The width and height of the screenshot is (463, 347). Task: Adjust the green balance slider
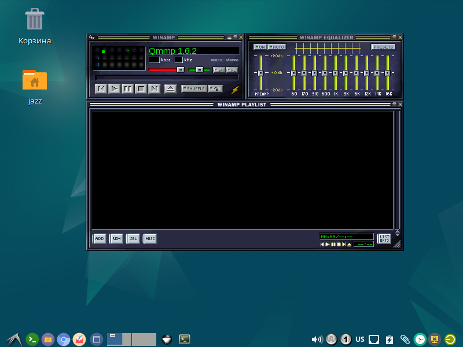pos(199,70)
